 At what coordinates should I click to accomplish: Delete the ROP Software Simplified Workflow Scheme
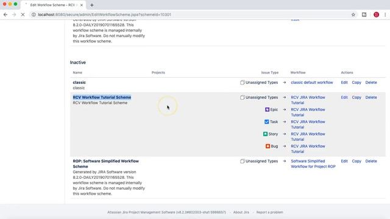tap(371, 161)
